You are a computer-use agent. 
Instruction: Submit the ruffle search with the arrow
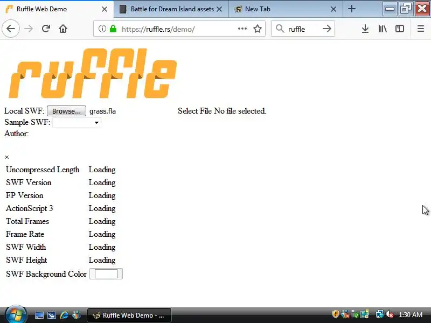tap(327, 29)
